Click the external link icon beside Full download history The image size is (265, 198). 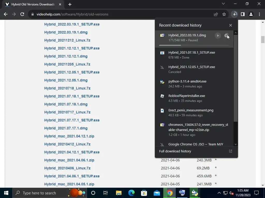pyautogui.click(x=230, y=151)
